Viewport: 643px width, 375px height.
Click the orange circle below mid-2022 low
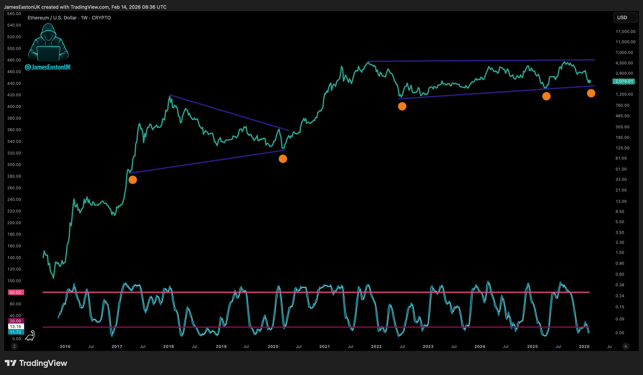pyautogui.click(x=402, y=106)
